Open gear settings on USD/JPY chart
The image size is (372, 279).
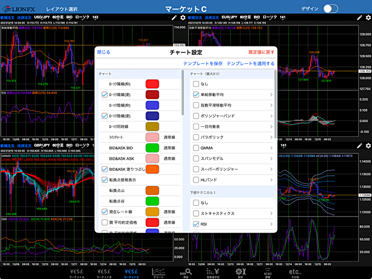183,18
